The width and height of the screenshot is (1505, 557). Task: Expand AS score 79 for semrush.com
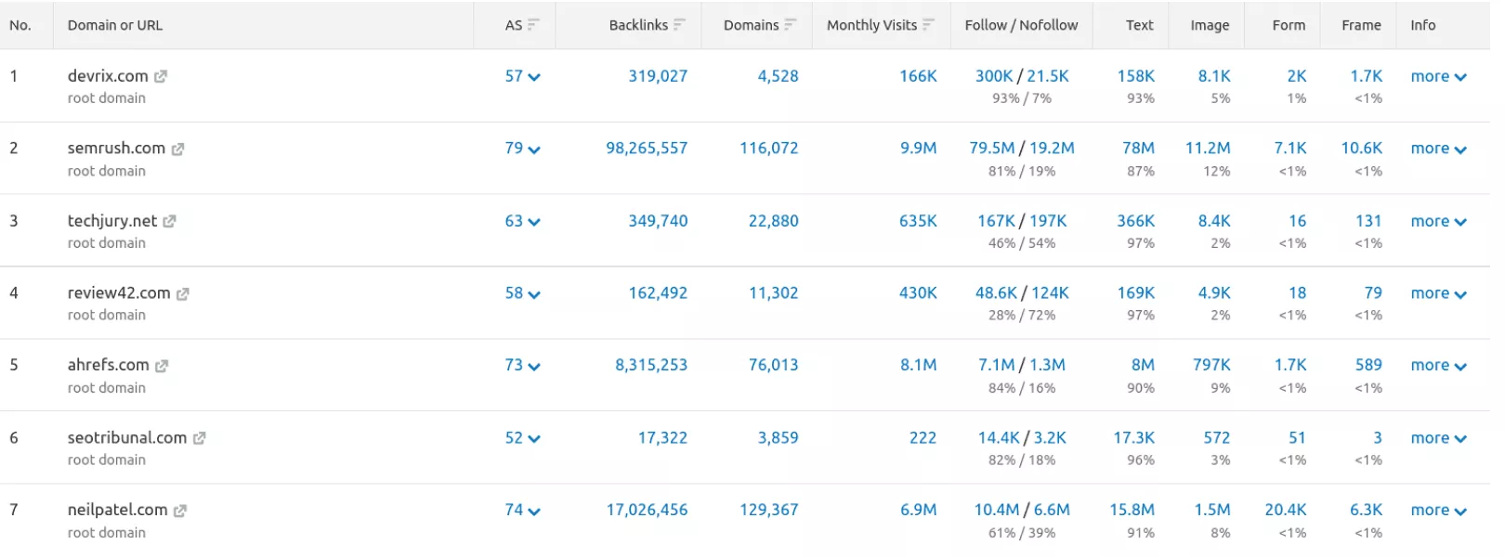click(x=522, y=149)
